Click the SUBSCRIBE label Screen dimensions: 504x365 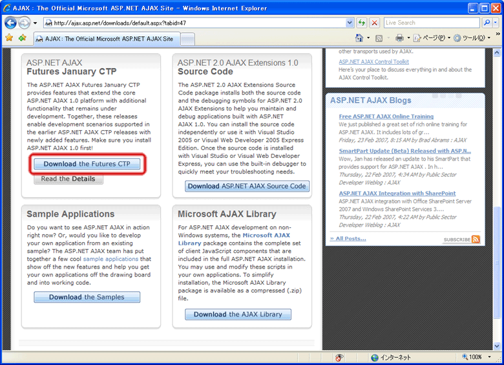457,240
